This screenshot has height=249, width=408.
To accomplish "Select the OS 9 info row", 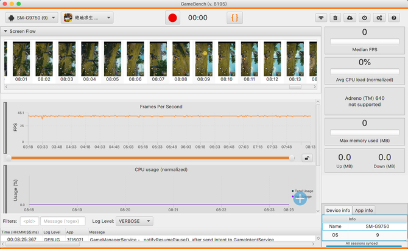I will [x=365, y=235].
